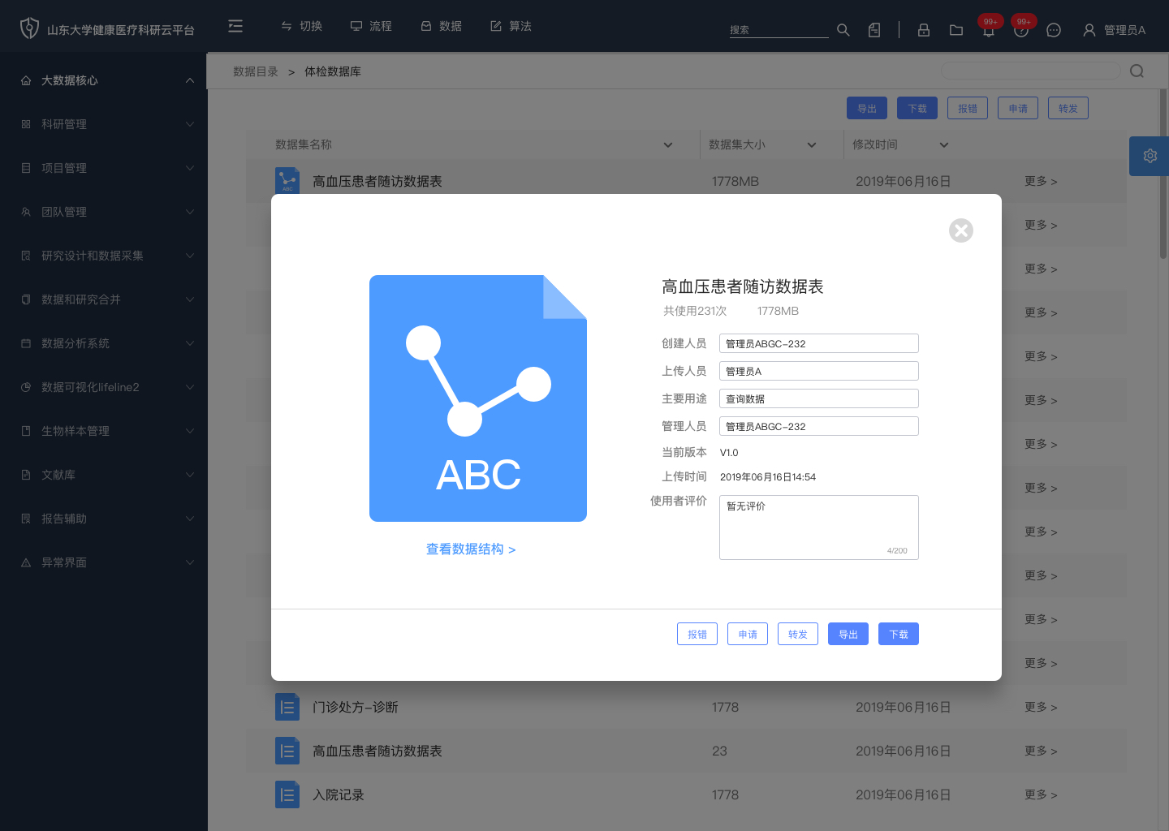Open the chat messages bubble icon
Image resolution: width=1169 pixels, height=831 pixels.
1054,30
